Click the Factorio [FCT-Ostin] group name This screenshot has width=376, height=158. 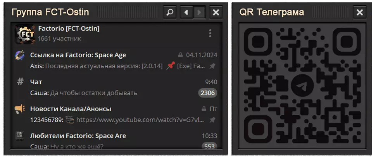pyautogui.click(x=69, y=29)
